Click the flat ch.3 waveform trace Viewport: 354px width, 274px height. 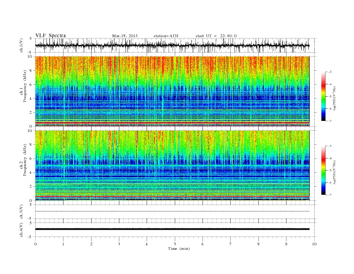click(x=172, y=211)
